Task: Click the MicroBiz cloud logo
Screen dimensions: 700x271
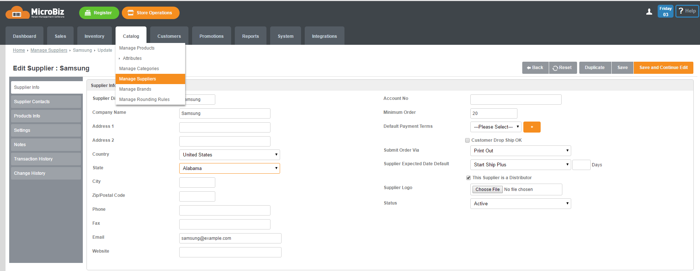Action: (x=35, y=12)
